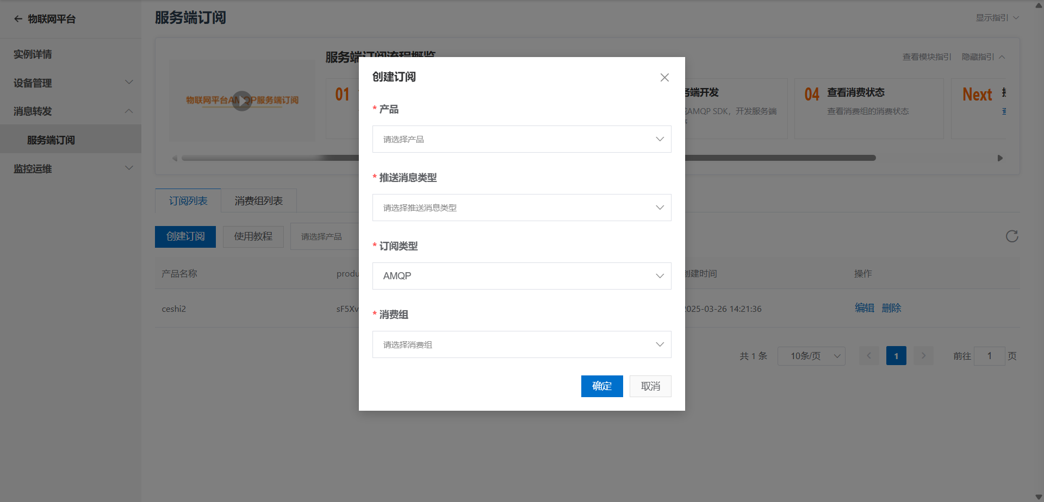Collapse the 消息转发 sidebar menu
Image resolution: width=1044 pixels, height=502 pixels.
(71, 111)
